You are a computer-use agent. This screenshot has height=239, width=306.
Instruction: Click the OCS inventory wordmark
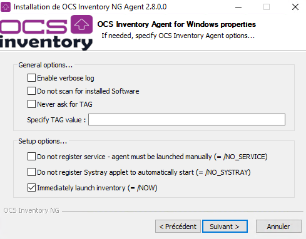pos(46,33)
